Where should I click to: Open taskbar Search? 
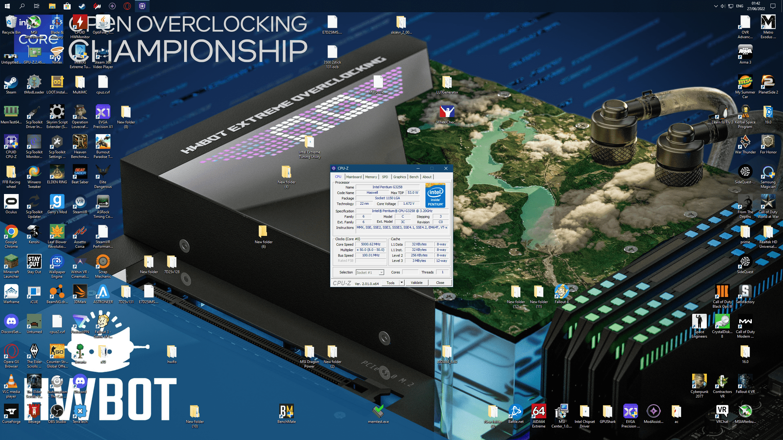point(22,6)
